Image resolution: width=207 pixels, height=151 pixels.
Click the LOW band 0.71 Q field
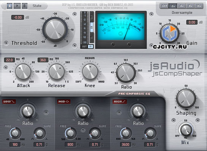tap(39, 145)
